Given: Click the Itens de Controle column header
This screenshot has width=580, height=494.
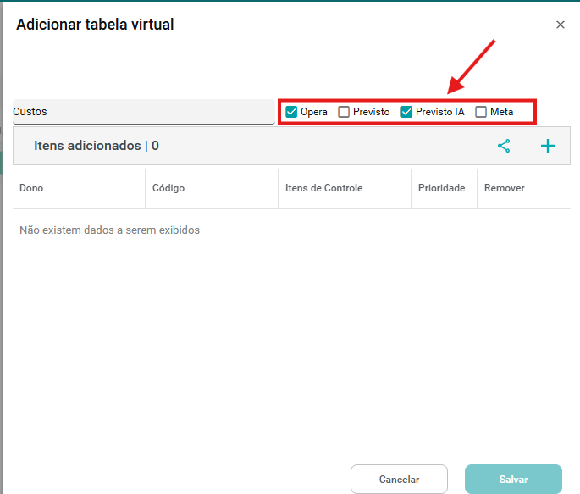Looking at the screenshot, I should [x=323, y=188].
